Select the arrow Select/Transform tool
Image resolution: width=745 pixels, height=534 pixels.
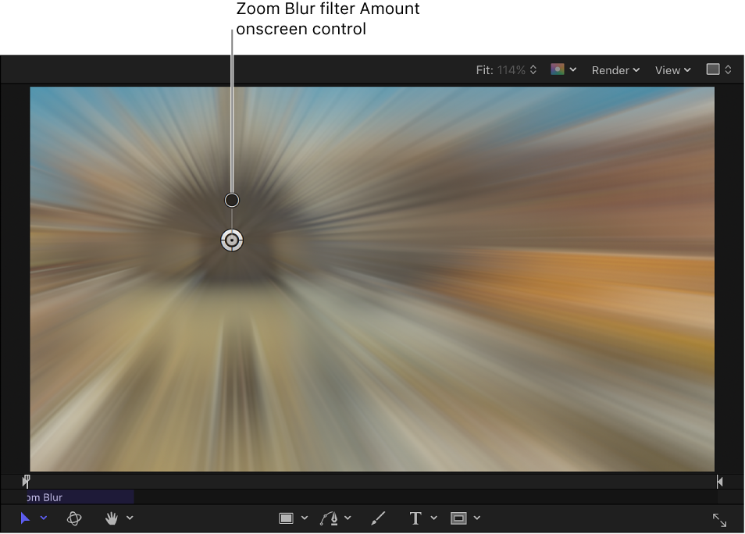point(24,518)
